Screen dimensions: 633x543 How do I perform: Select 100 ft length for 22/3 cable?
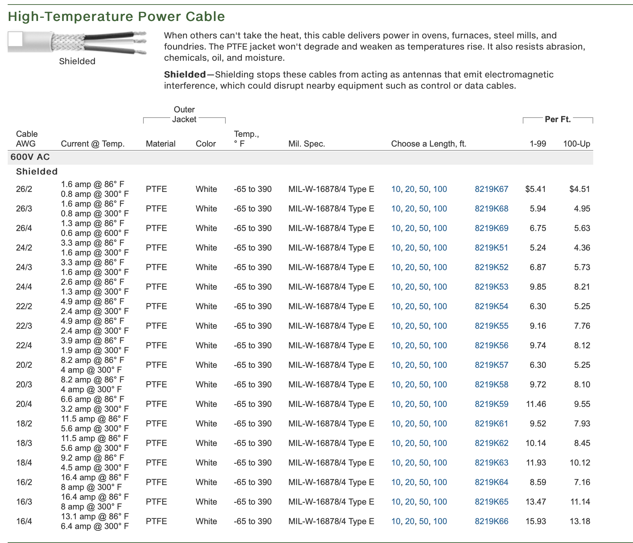tap(440, 326)
